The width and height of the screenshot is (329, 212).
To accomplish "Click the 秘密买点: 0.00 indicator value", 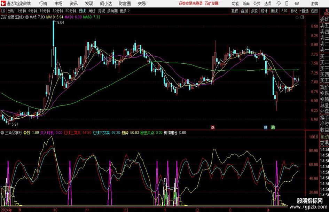I will pyautogui.click(x=151, y=133).
